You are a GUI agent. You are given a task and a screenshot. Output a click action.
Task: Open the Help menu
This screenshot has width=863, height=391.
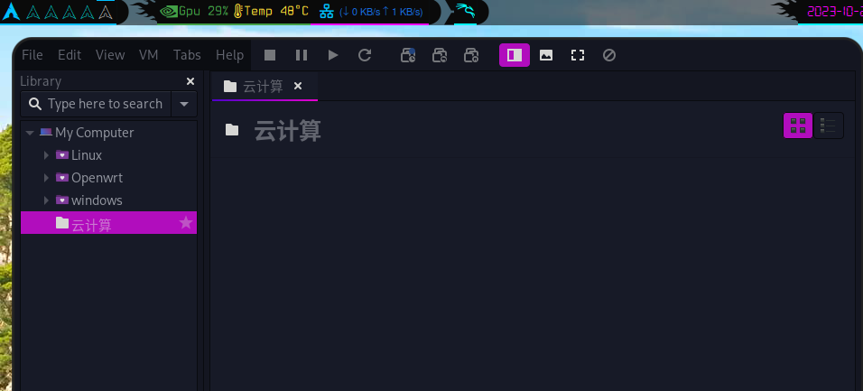coord(229,55)
